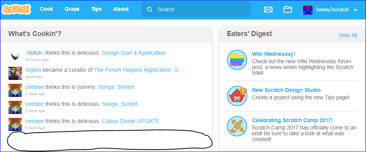Open the About page
The height and width of the screenshot is (152, 366).
tap(121, 9)
